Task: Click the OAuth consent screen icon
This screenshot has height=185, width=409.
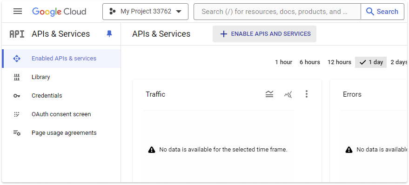Action: 17,114
